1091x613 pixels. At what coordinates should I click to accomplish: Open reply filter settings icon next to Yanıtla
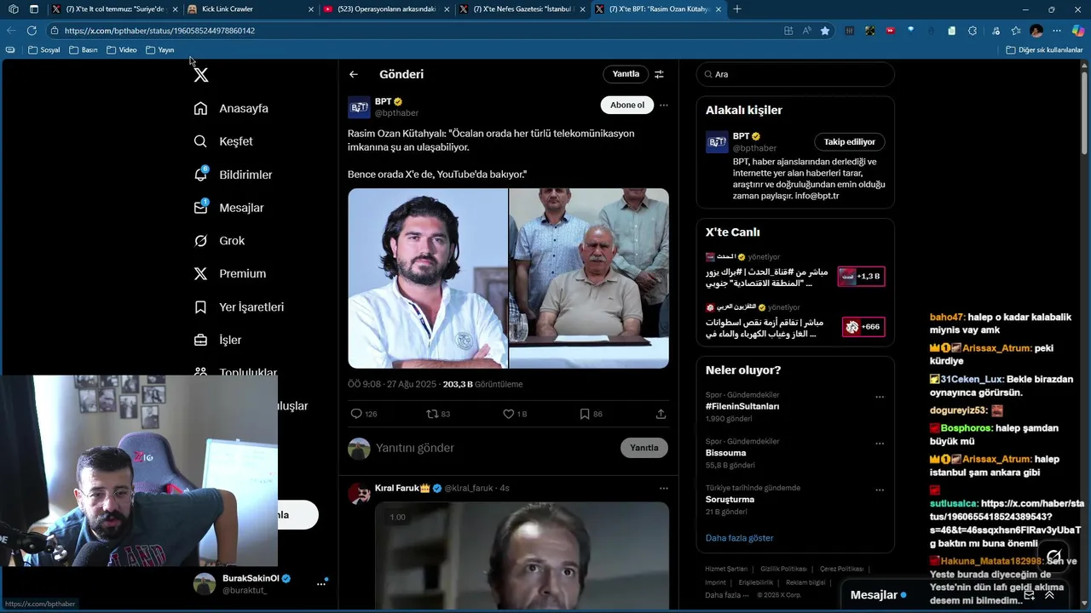pos(659,74)
